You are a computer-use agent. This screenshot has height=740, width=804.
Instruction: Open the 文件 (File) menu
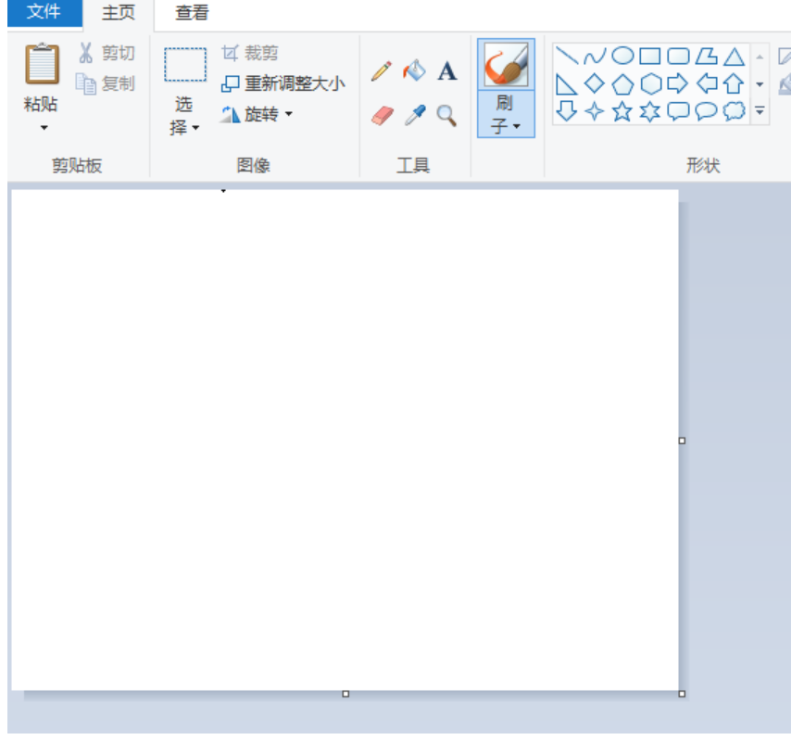43,12
